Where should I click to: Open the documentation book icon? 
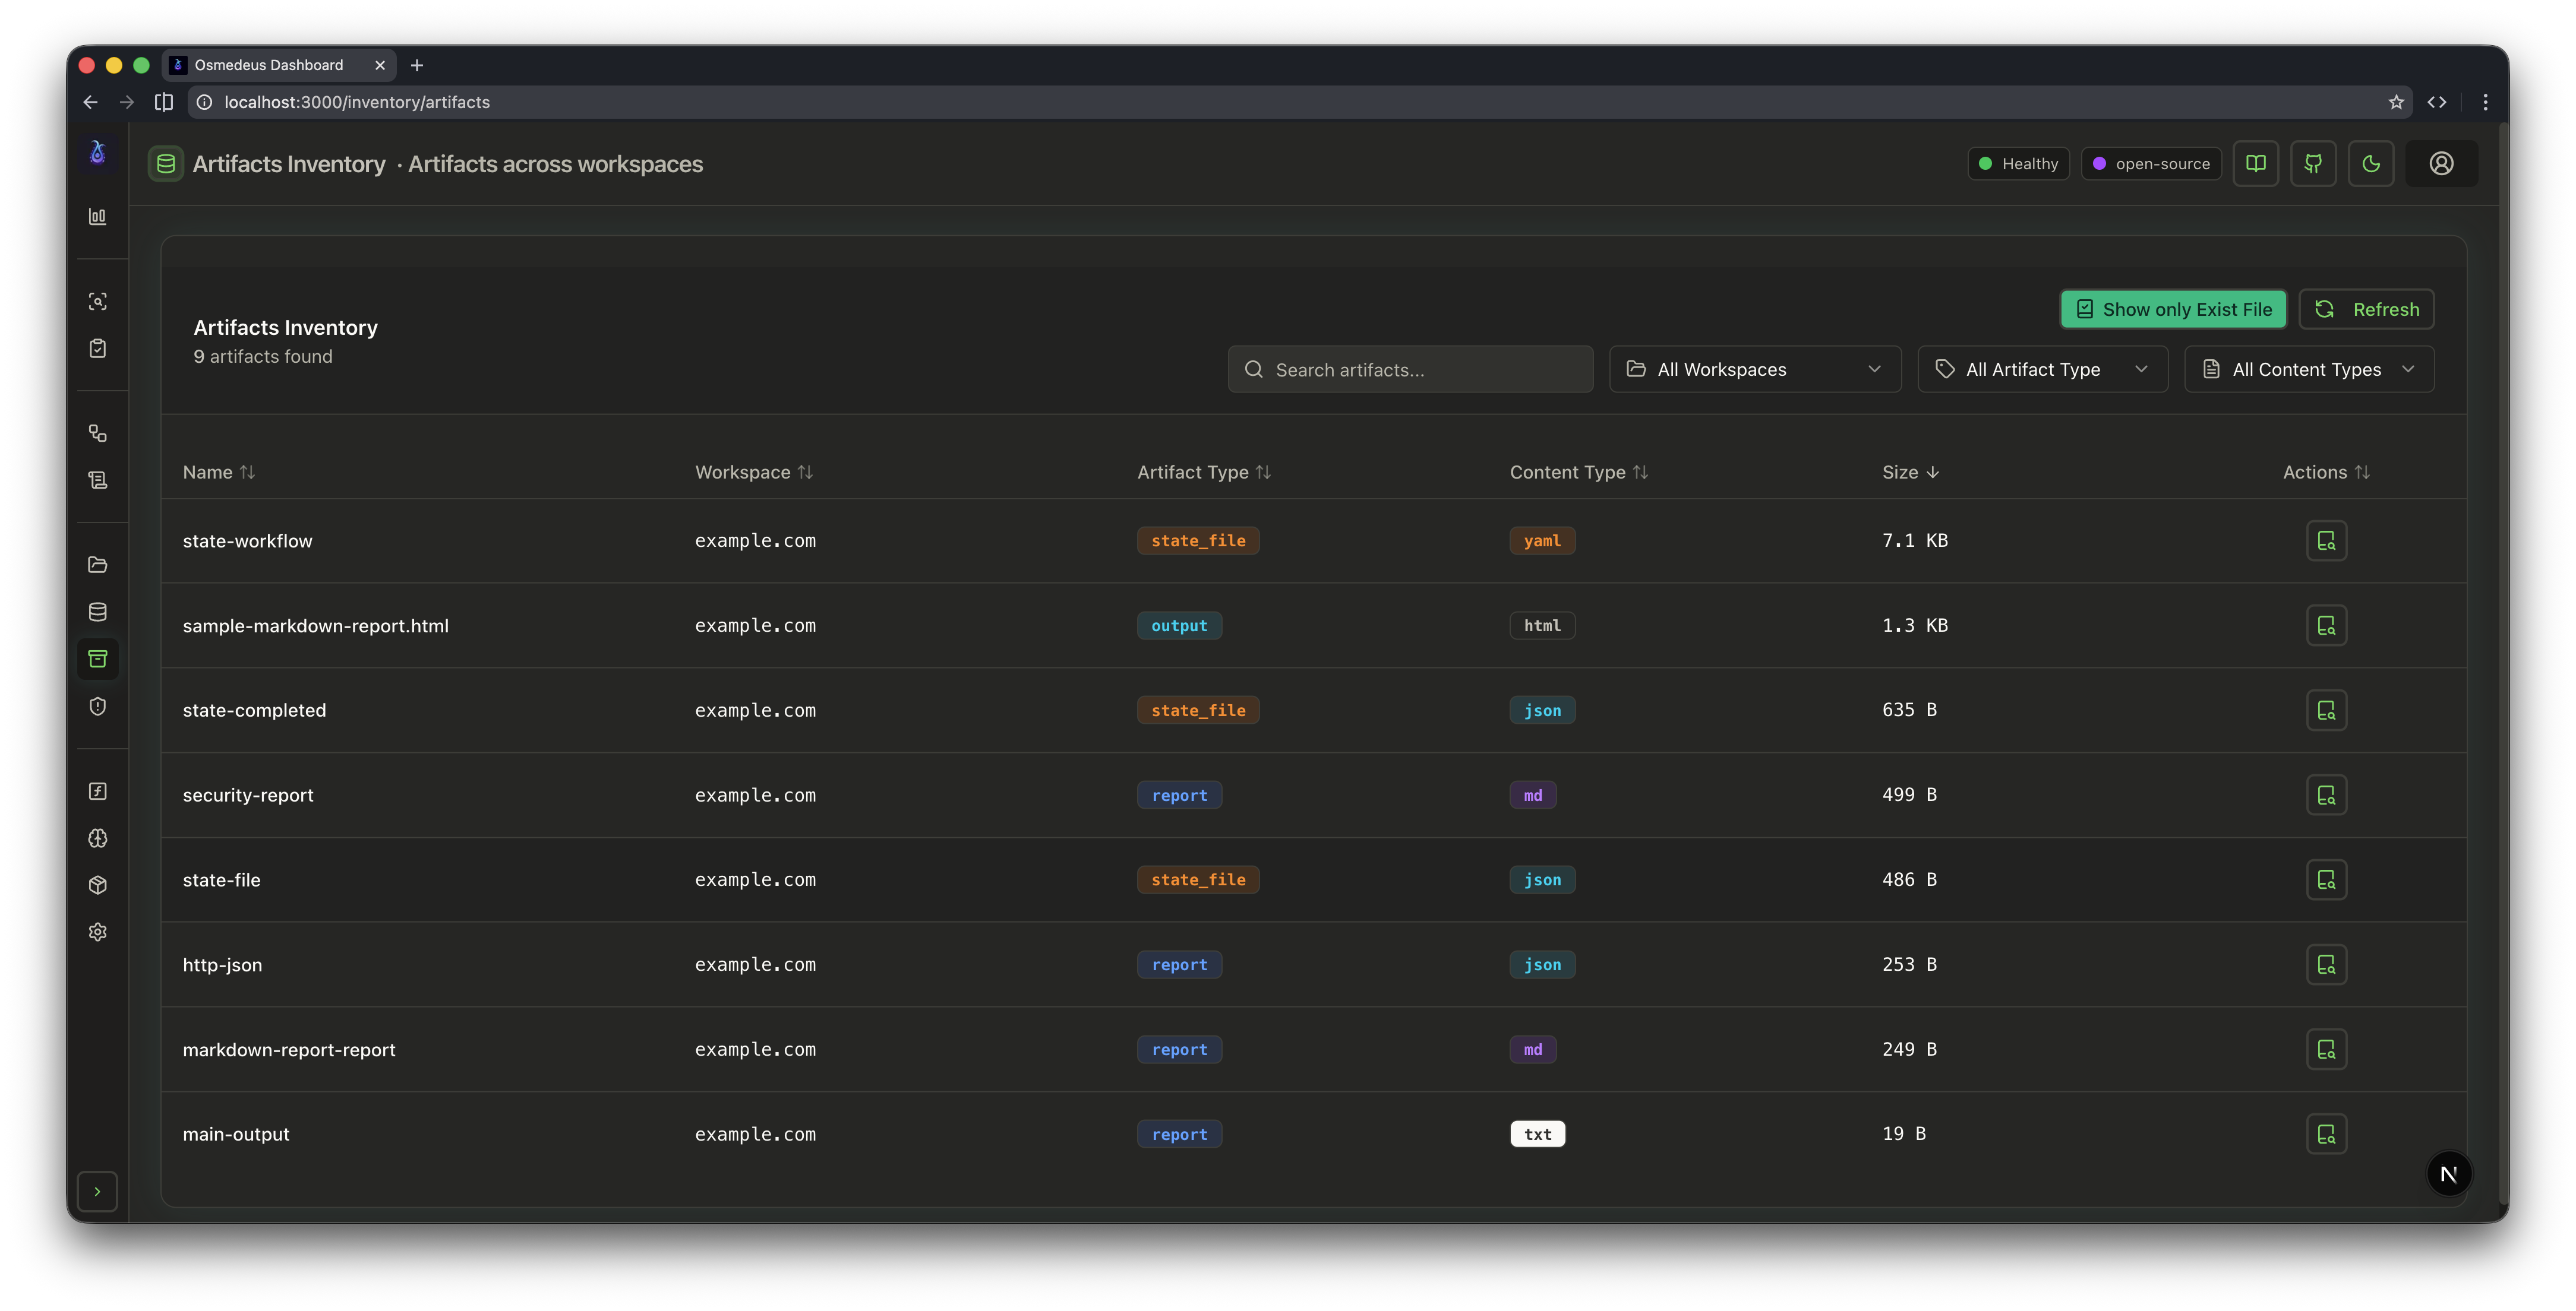point(2257,163)
